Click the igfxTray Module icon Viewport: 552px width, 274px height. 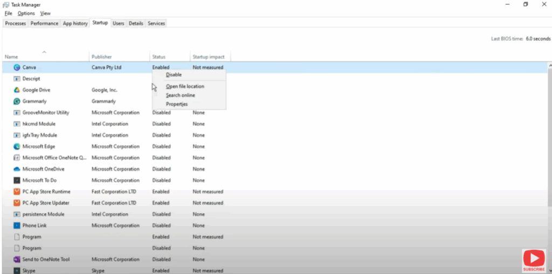(x=17, y=135)
